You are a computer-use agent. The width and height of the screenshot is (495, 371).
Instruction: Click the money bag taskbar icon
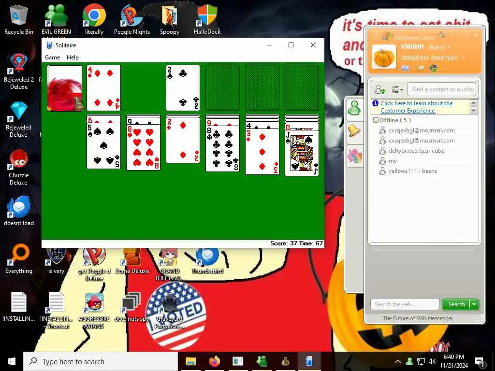click(285, 361)
